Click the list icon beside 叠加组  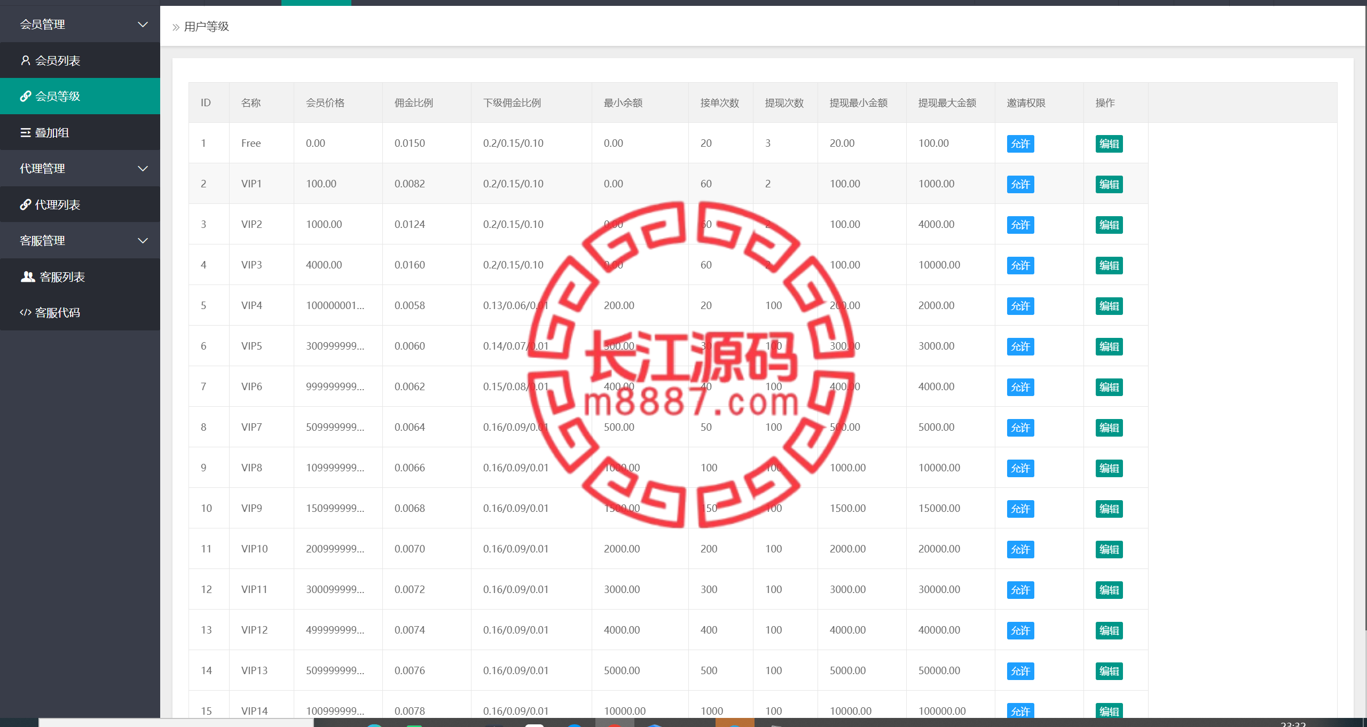[x=25, y=132]
